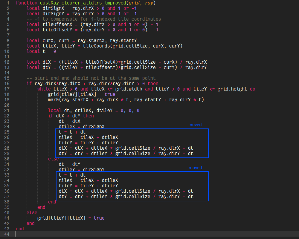This screenshot has width=299, height=239.
Task: Click the true value on line 41
Action: (x=99, y=218)
